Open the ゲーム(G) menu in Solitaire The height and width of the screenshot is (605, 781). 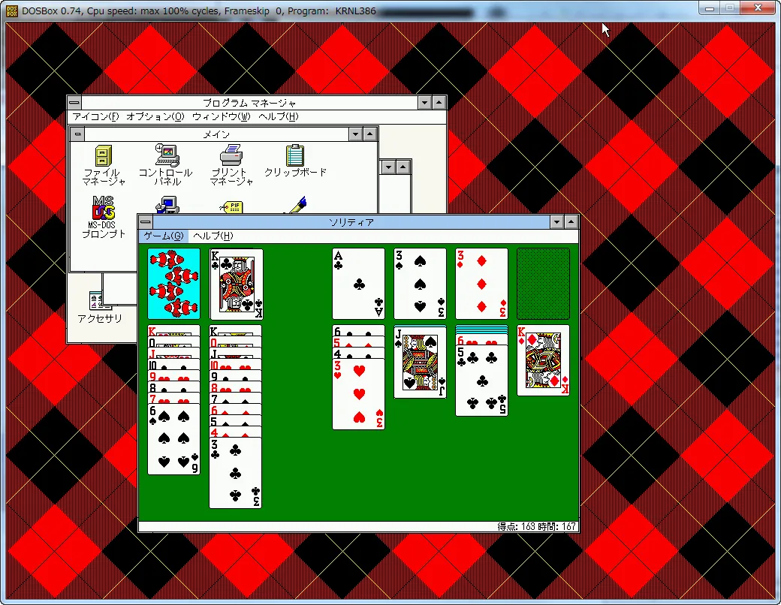point(164,236)
